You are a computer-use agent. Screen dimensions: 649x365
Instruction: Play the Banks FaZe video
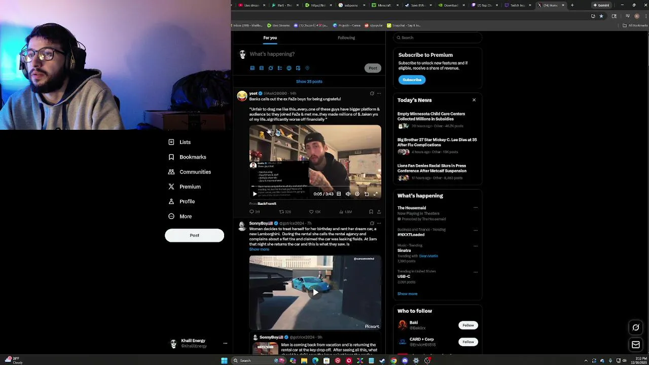[255, 194]
